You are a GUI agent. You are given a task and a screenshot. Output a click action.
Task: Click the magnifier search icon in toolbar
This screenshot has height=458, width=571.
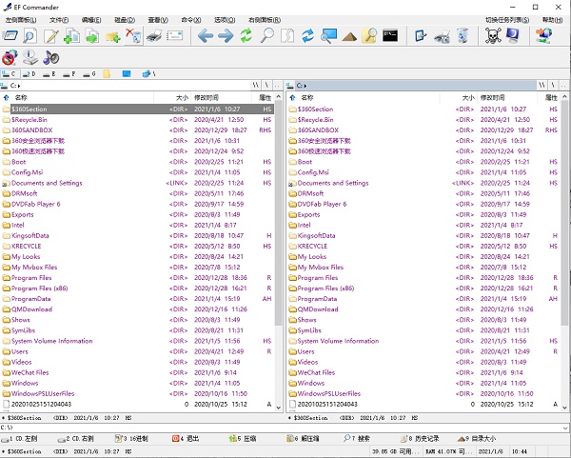click(x=267, y=36)
